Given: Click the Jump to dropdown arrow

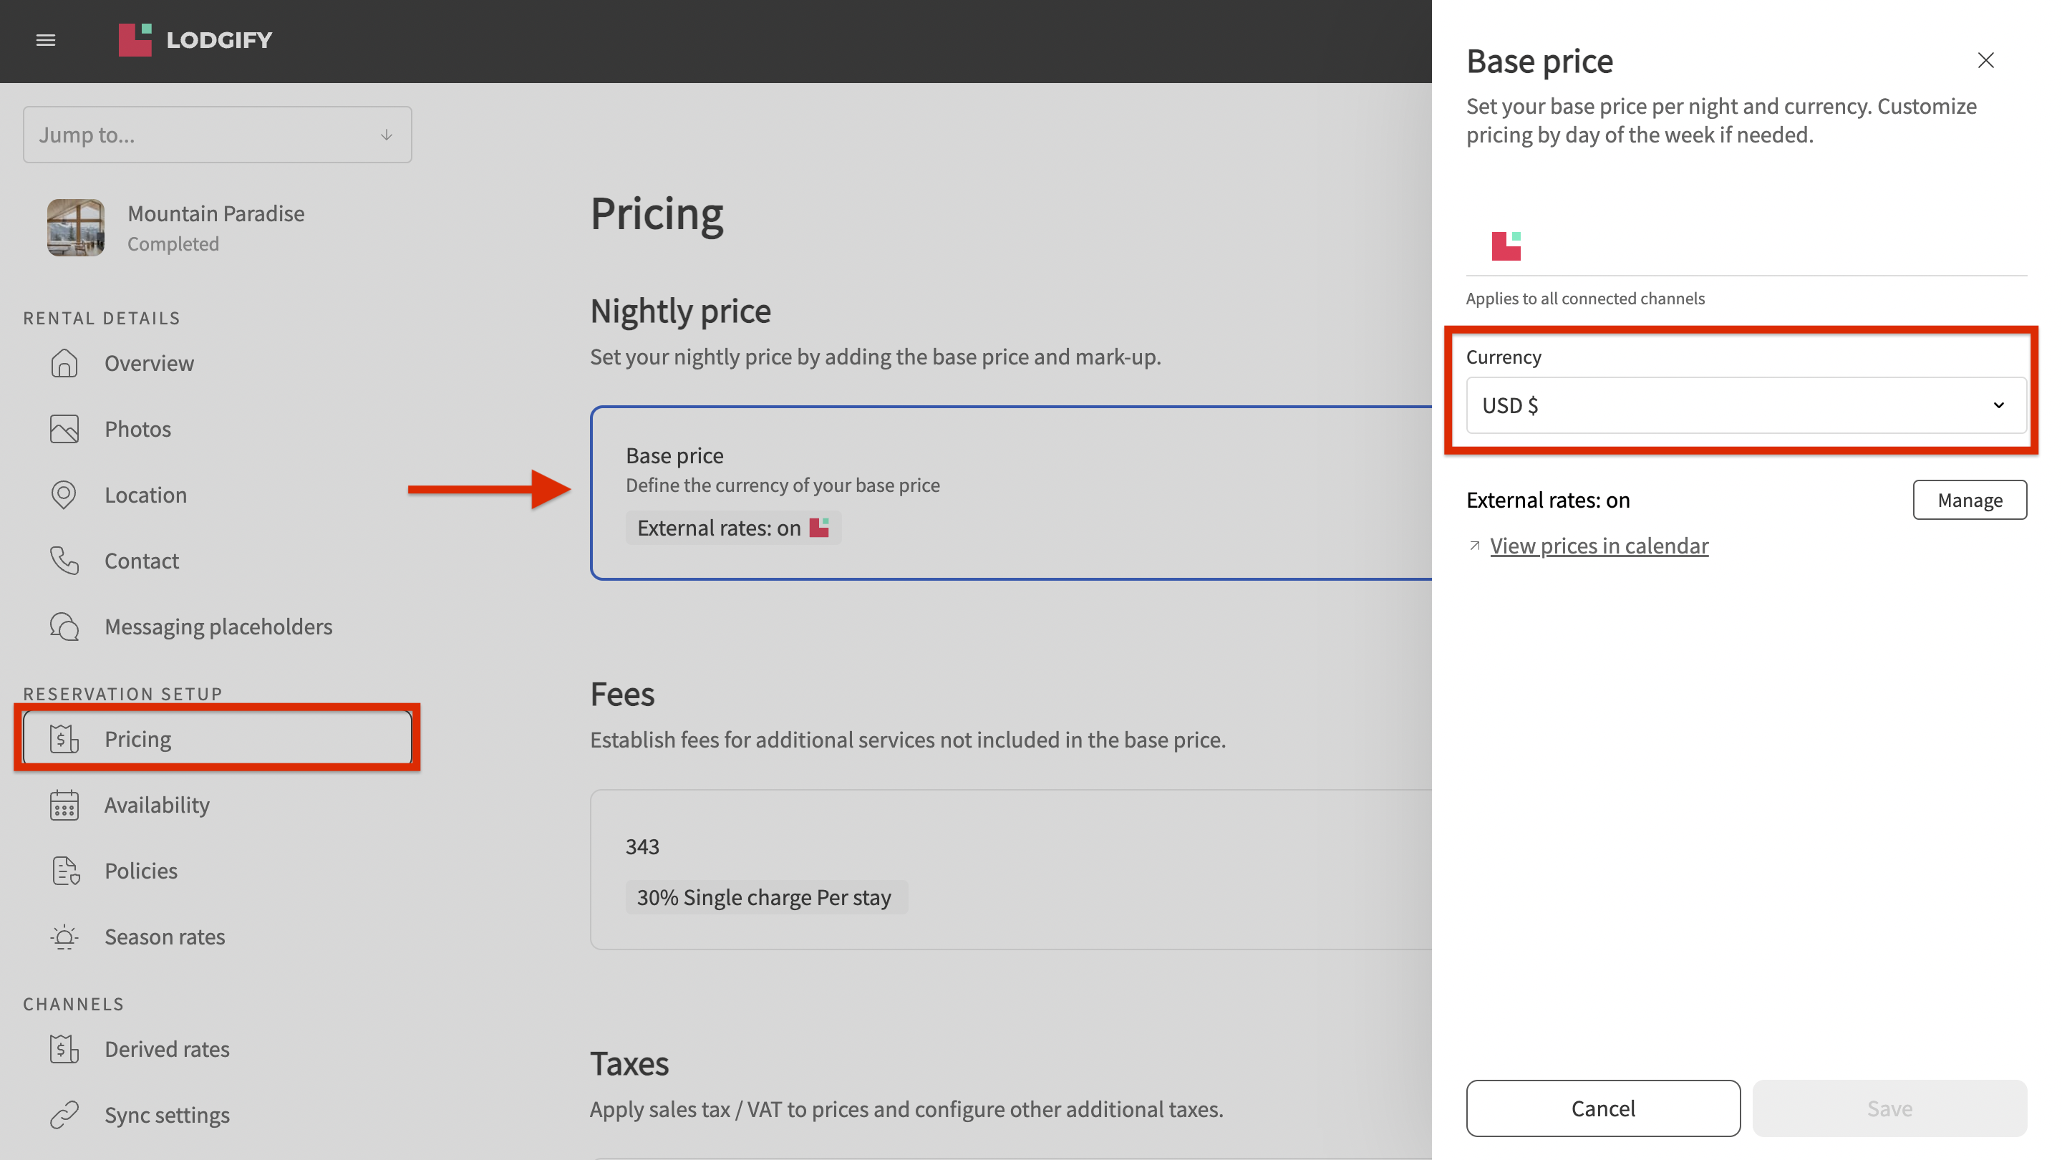Looking at the screenshot, I should coord(387,135).
